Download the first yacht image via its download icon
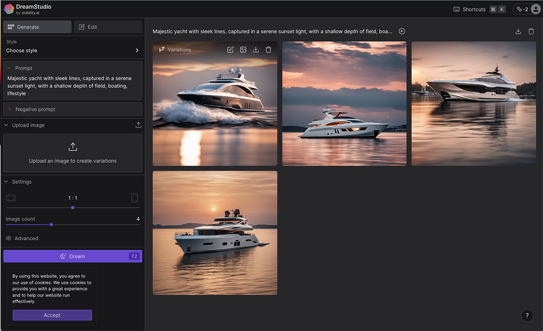 coord(256,49)
